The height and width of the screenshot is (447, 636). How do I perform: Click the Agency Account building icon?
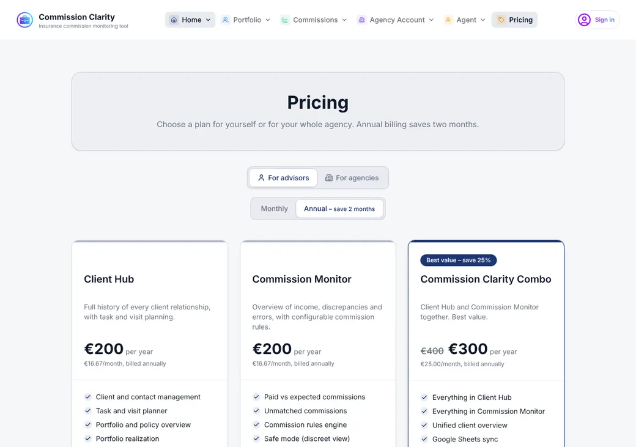pyautogui.click(x=361, y=20)
